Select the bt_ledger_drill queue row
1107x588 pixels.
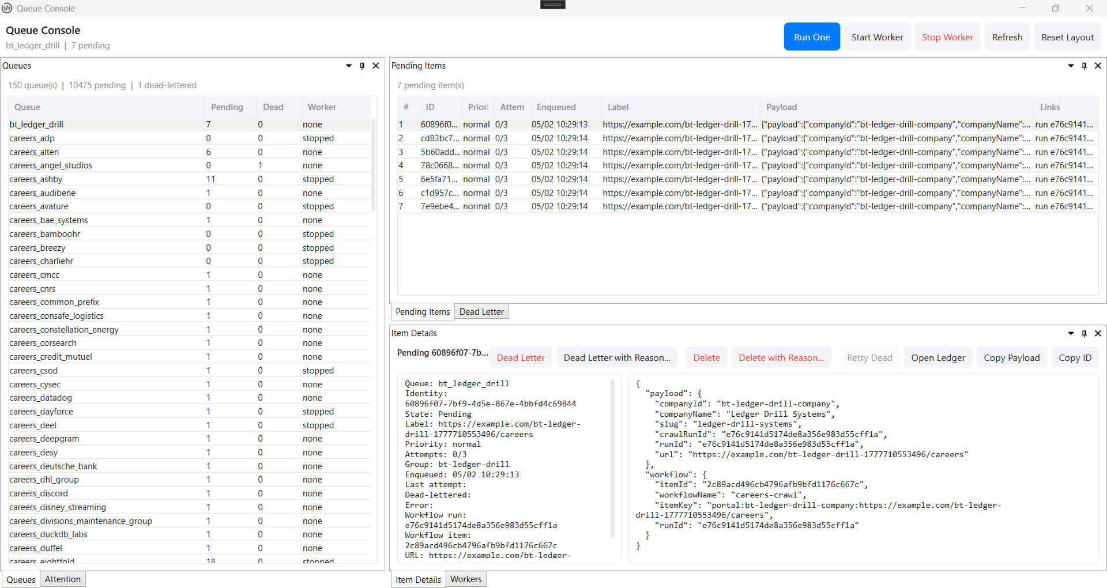189,125
